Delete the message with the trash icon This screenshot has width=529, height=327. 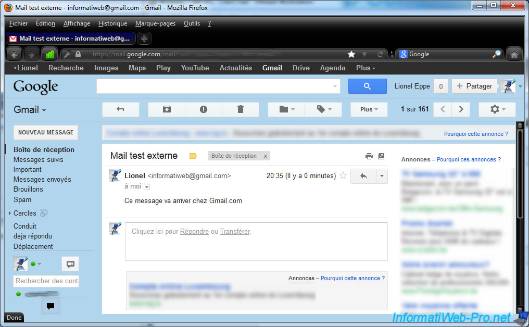coord(240,109)
